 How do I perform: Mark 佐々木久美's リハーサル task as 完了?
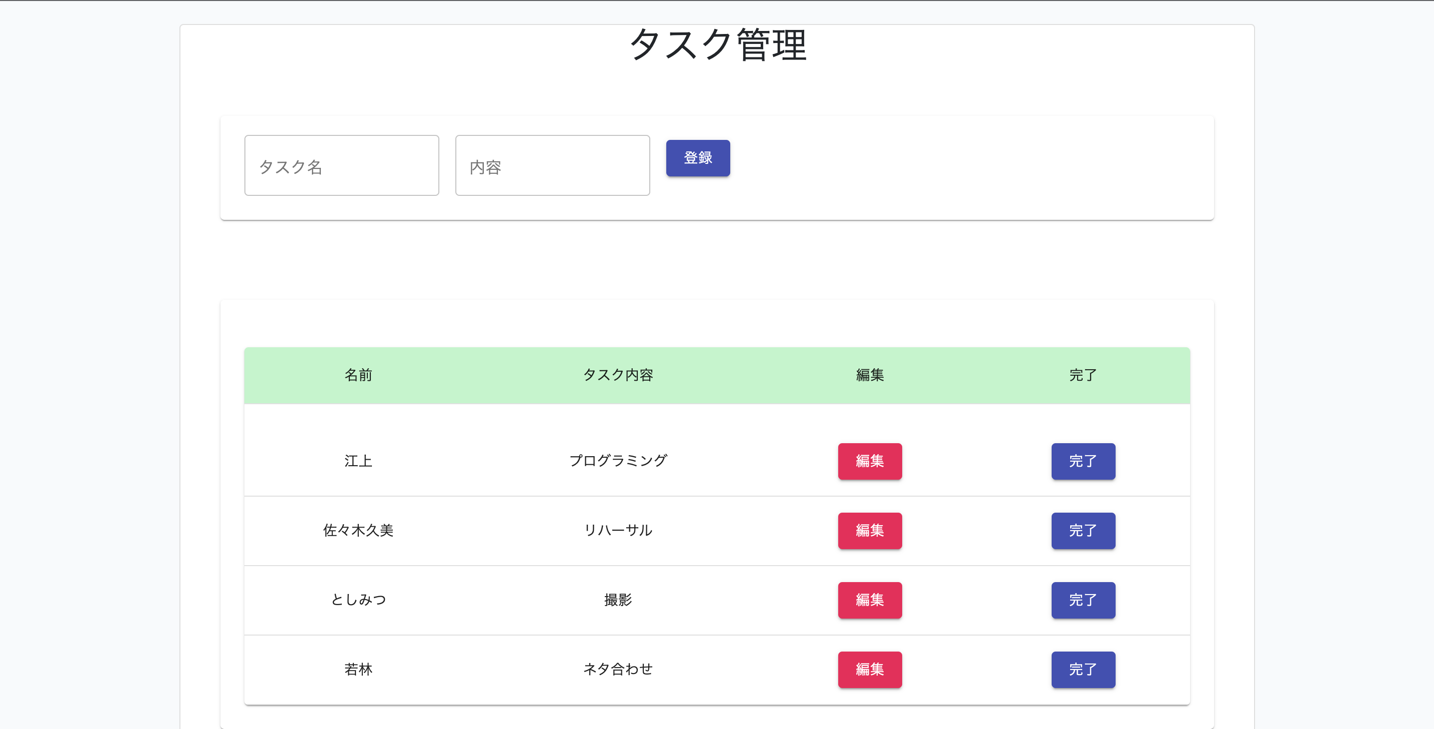(x=1083, y=531)
